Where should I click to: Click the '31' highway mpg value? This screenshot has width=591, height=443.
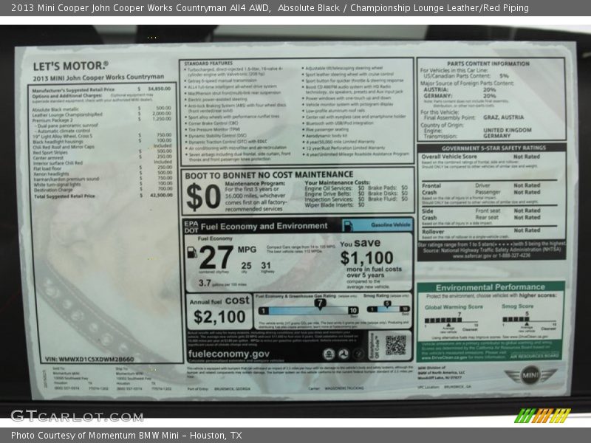266,266
